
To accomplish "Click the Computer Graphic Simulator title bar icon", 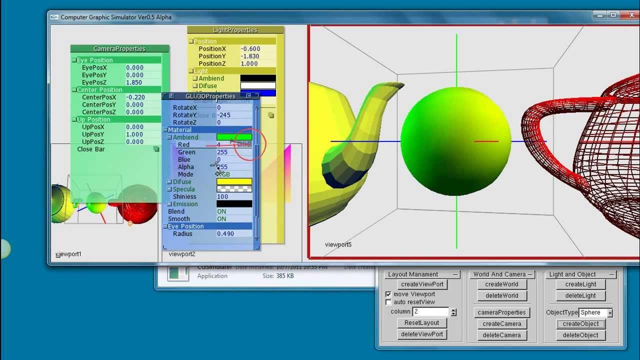I will (55, 17).
